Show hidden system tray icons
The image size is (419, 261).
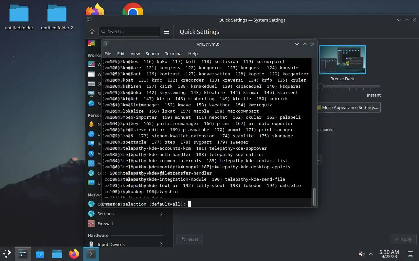point(371,253)
